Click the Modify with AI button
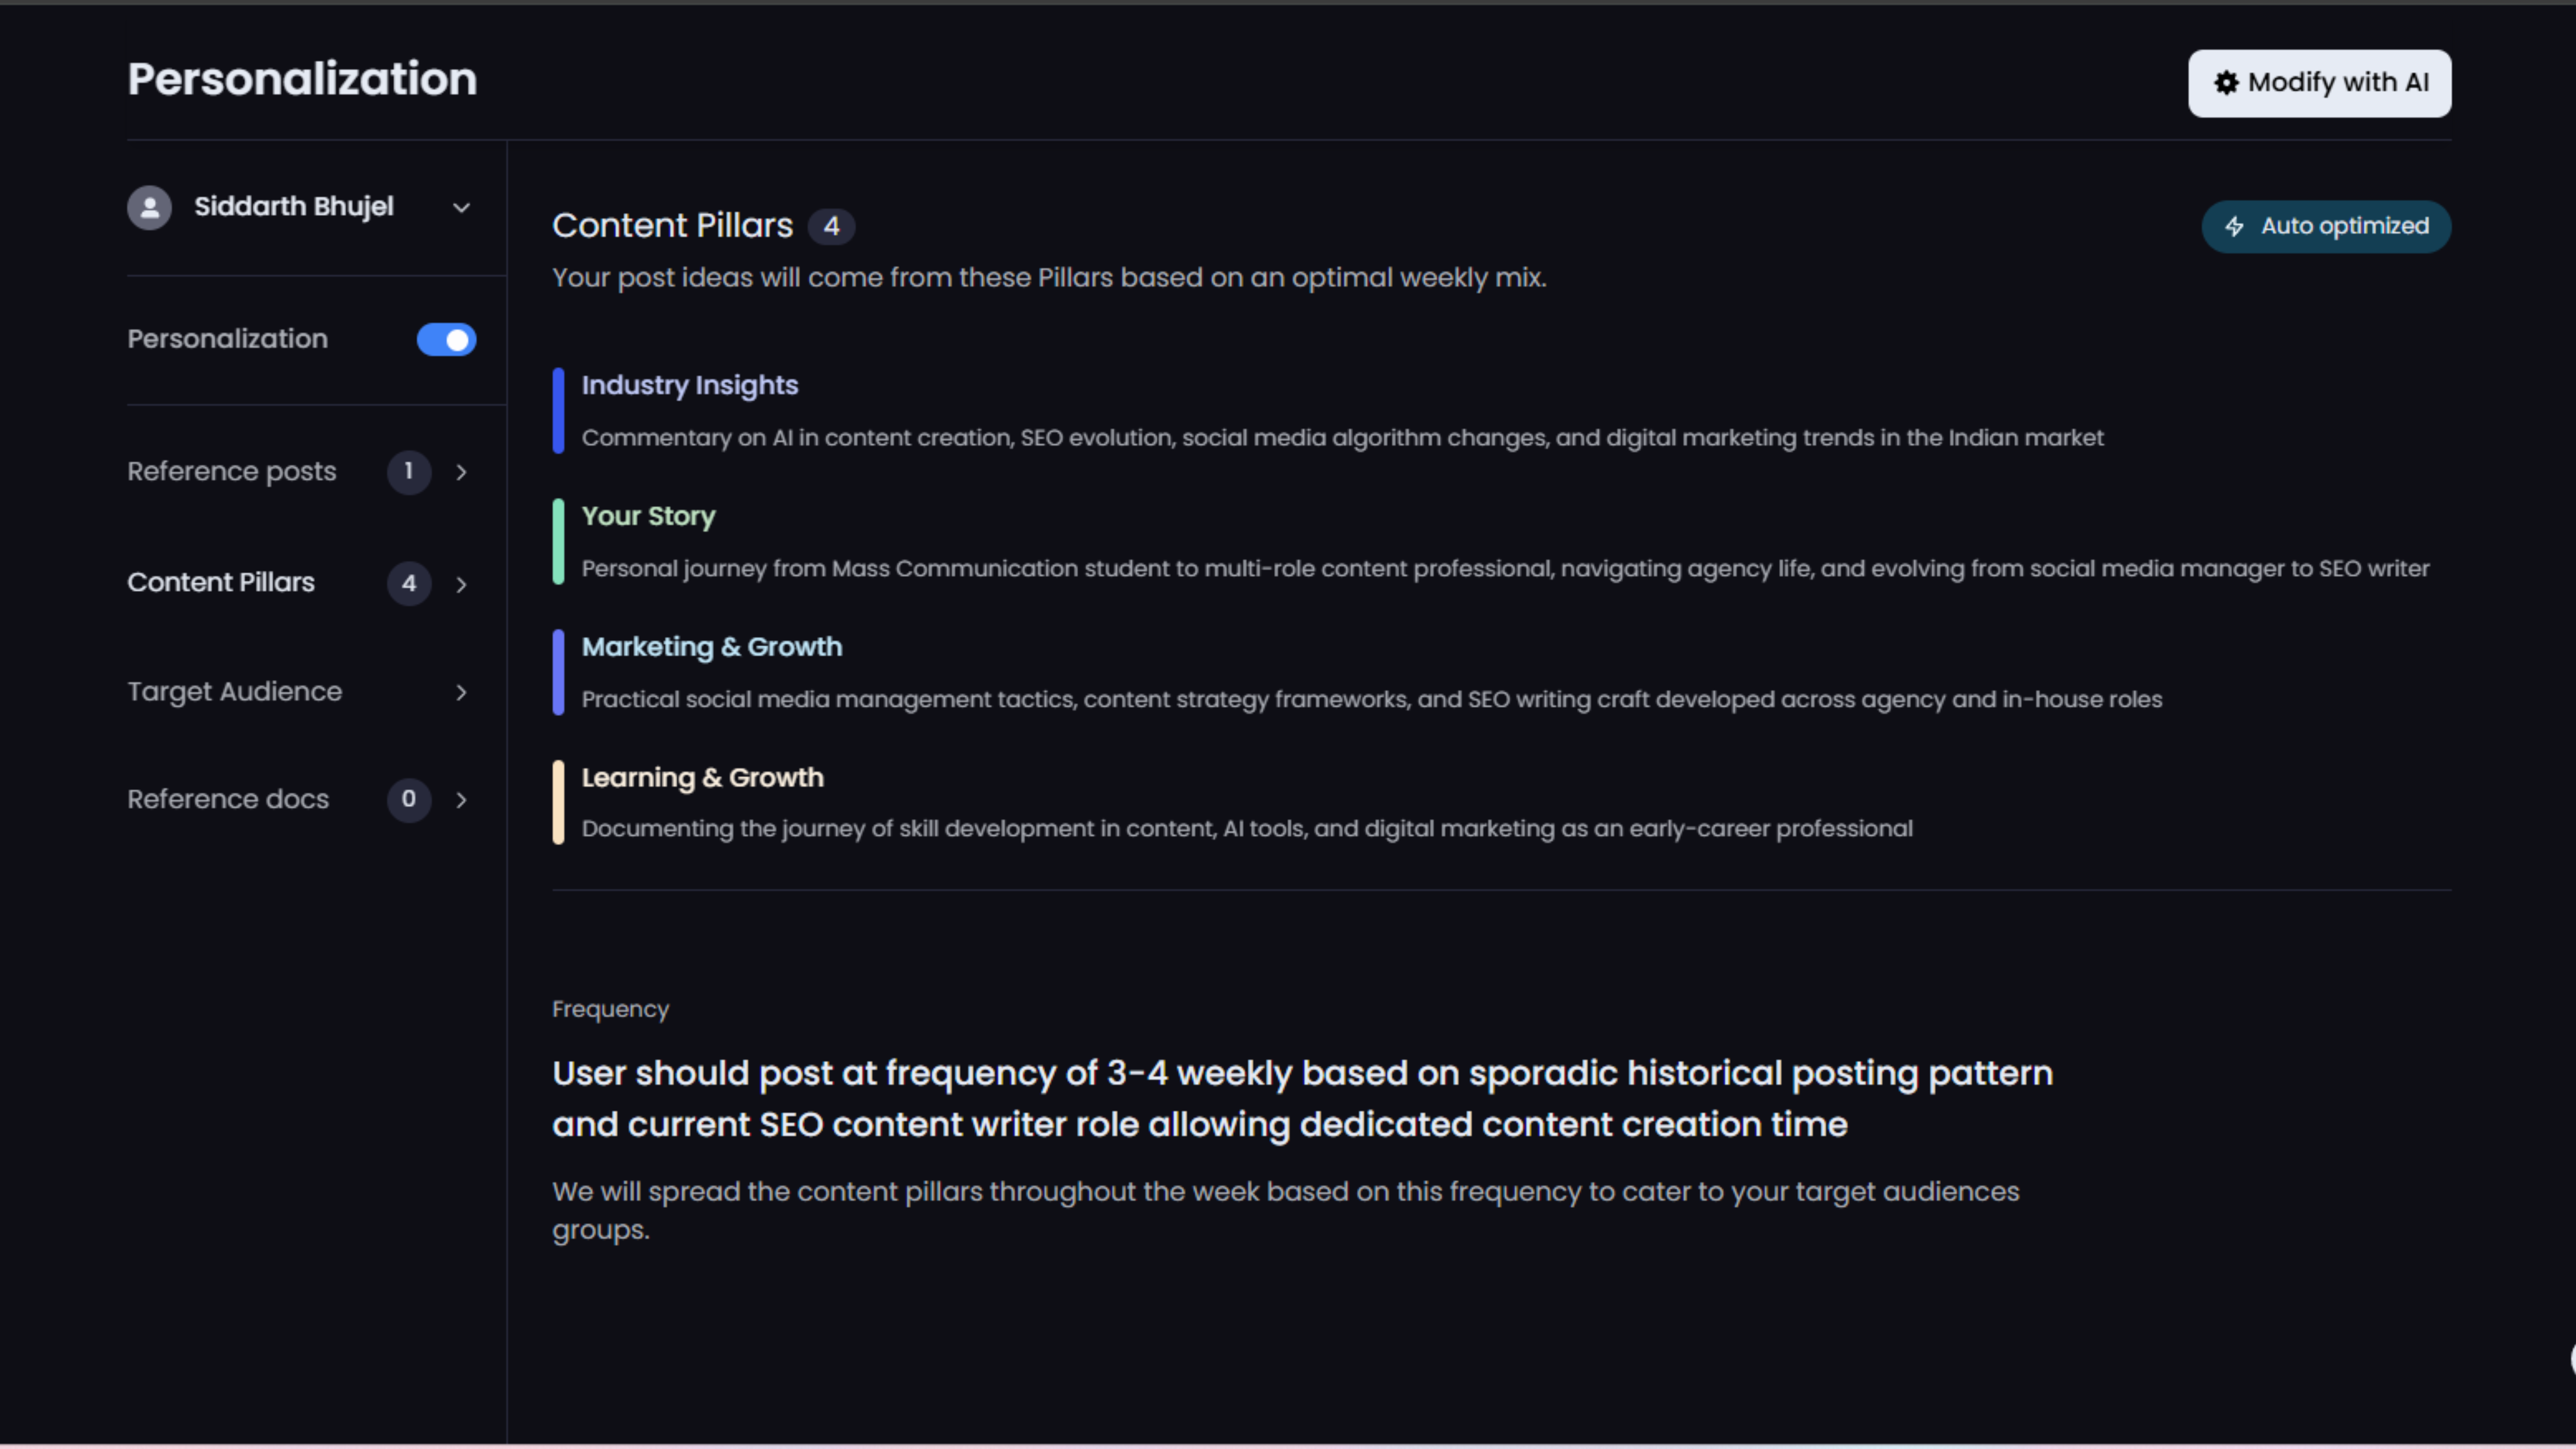 pyautogui.click(x=2319, y=83)
